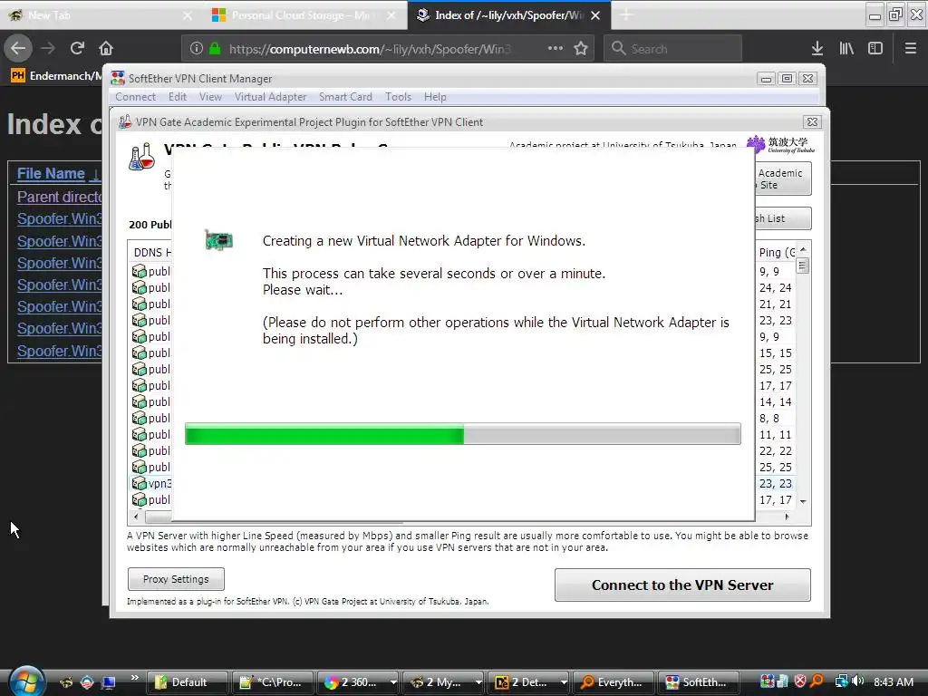Click the University of Tsukuba logo
Image resolution: width=928 pixels, height=696 pixels.
[x=780, y=144]
